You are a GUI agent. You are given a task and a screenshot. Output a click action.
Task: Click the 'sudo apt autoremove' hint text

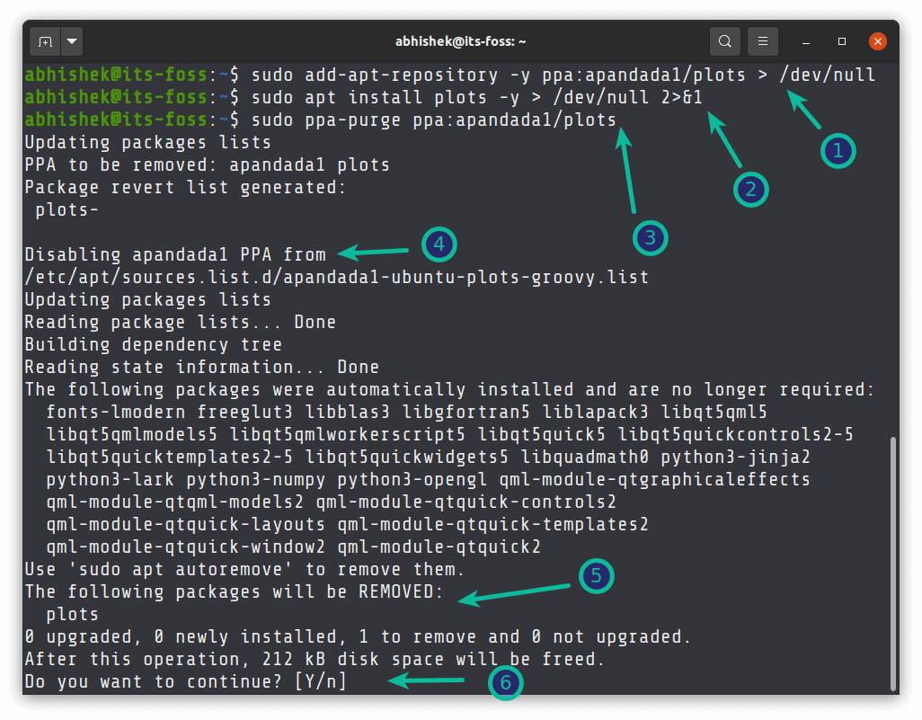click(x=180, y=569)
